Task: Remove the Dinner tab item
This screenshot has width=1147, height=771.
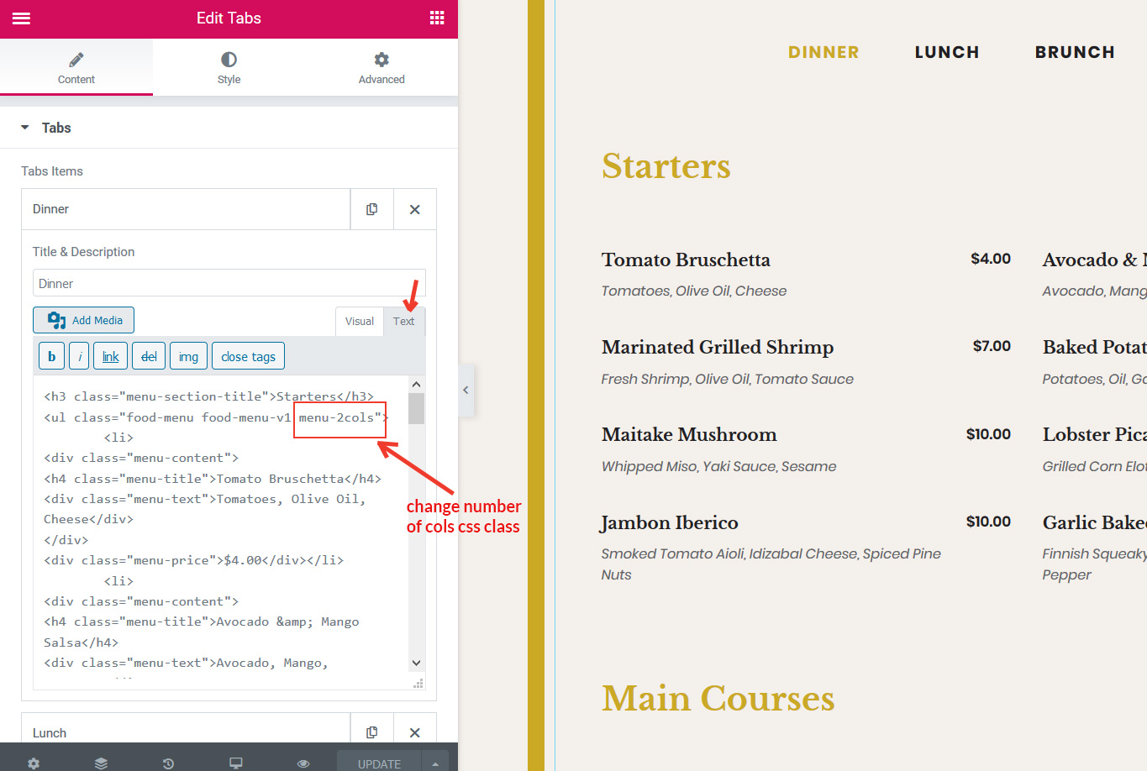Action: click(414, 209)
